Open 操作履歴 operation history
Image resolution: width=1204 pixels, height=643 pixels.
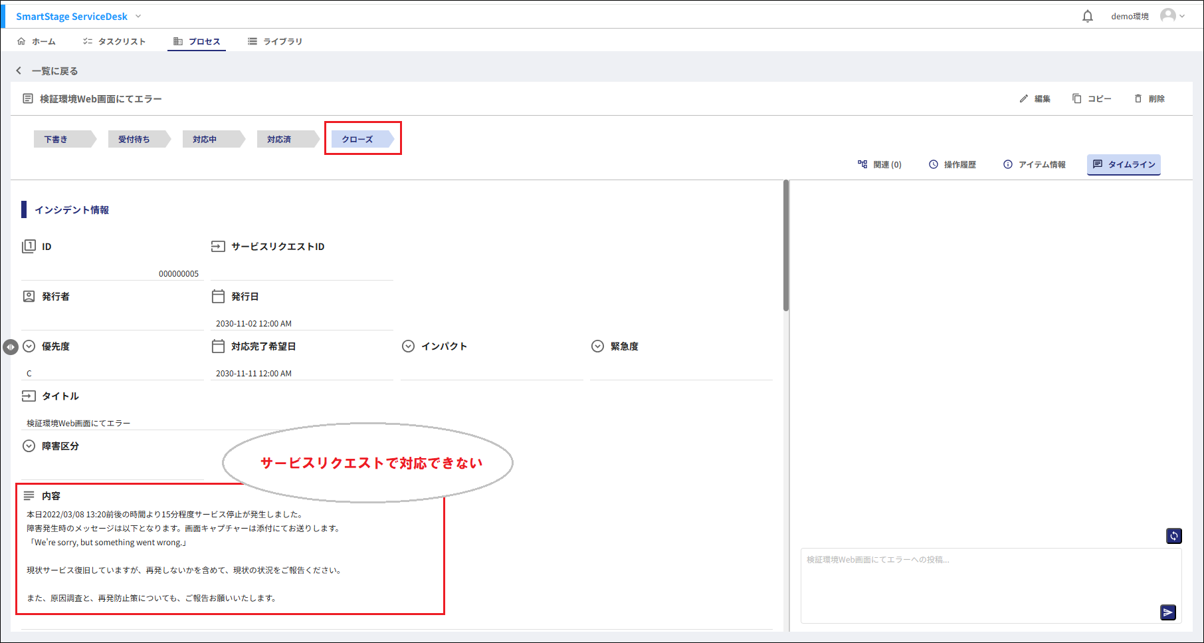point(952,164)
